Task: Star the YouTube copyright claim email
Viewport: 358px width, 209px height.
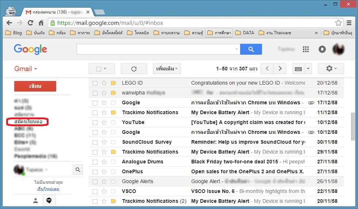Action: point(104,123)
